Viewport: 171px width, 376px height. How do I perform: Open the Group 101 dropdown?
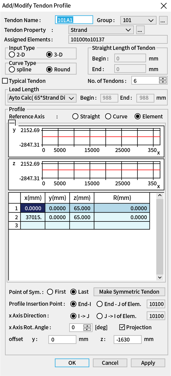pyautogui.click(x=138, y=20)
